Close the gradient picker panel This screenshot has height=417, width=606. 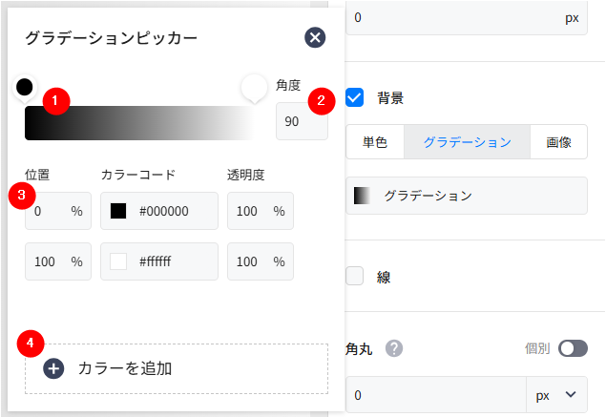point(316,38)
